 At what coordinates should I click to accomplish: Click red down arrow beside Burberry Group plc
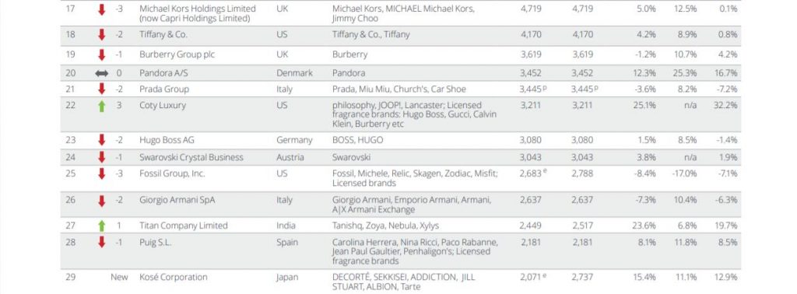pyautogui.click(x=102, y=54)
